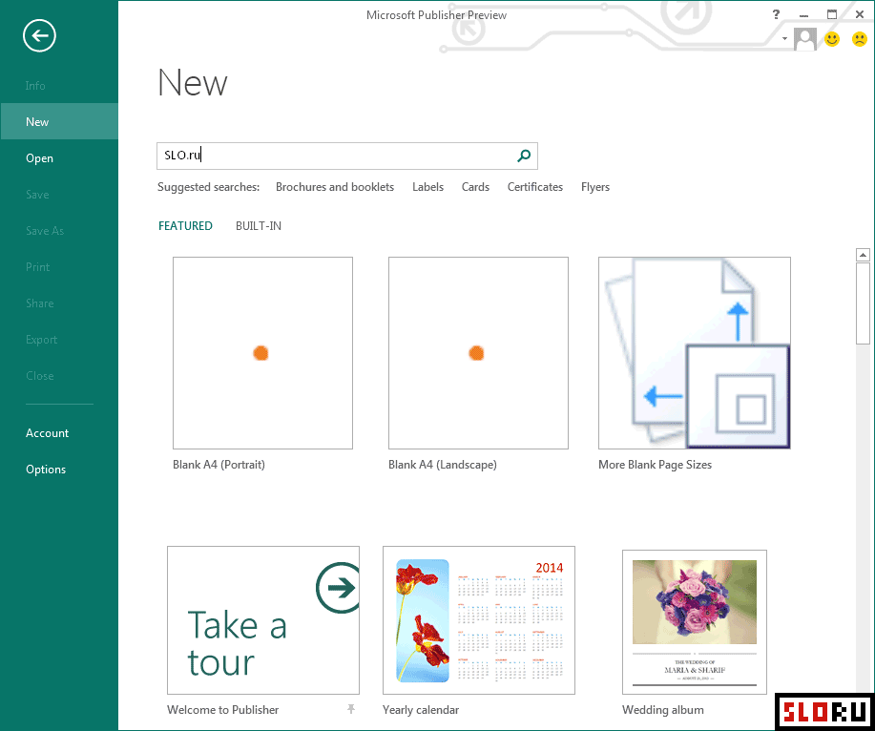Close the Publisher window
This screenshot has width=875, height=731.
click(860, 14)
